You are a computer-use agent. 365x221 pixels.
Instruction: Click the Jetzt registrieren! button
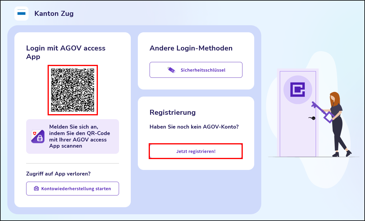coord(196,151)
